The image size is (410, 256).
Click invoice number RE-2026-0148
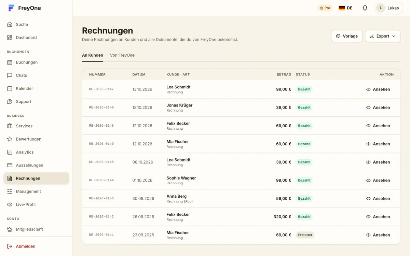click(101, 108)
